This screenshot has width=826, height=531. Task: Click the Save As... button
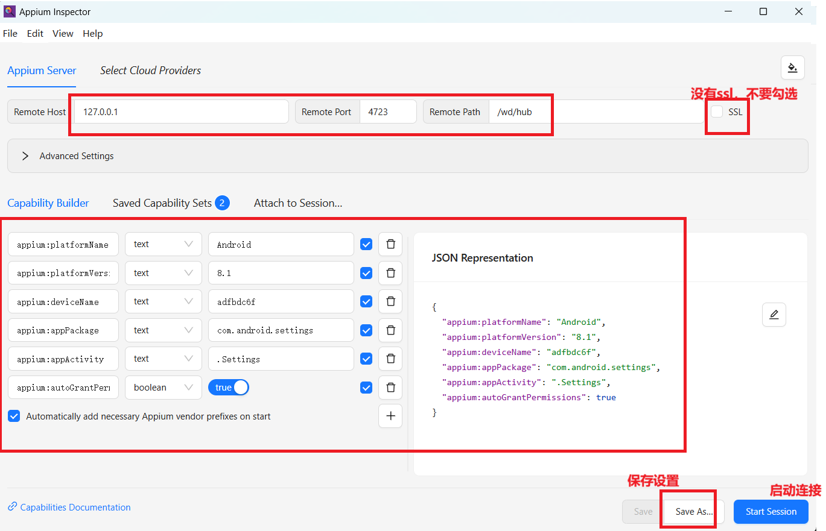coord(694,512)
